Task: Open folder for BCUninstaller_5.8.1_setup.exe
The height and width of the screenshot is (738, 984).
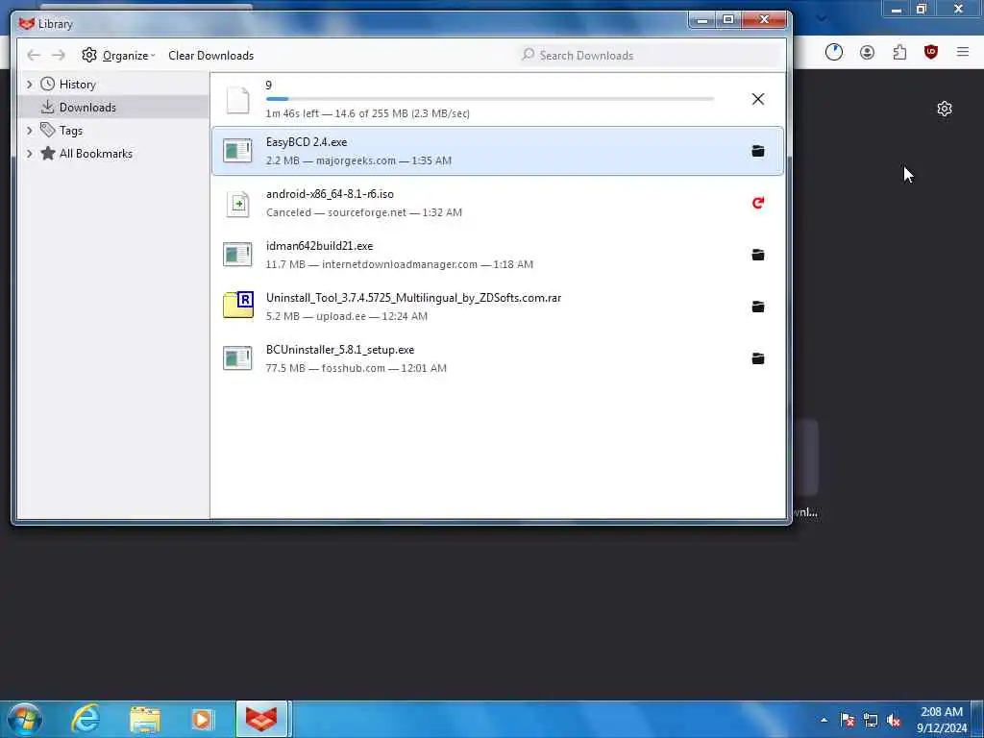Action: point(757,358)
